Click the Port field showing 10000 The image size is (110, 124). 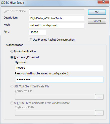tap(38, 33)
